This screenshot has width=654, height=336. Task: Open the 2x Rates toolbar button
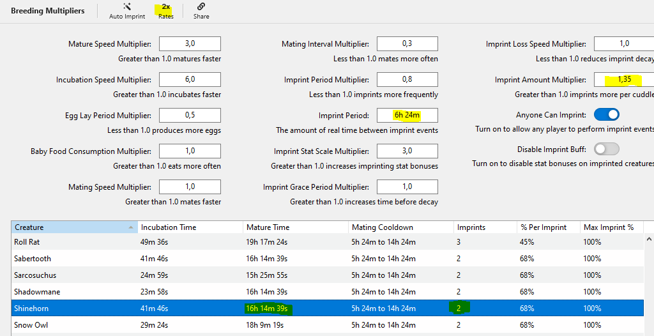pyautogui.click(x=166, y=11)
